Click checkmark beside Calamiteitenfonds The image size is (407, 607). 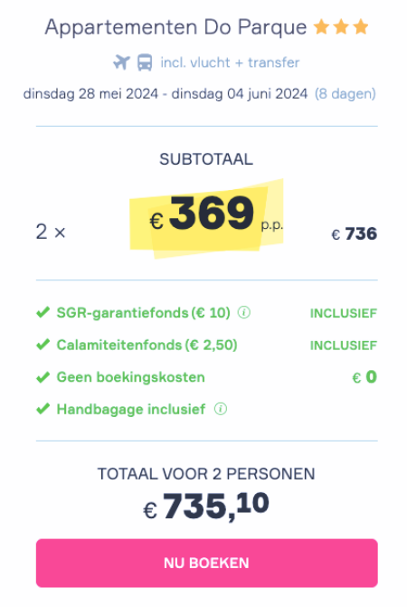[43, 345]
